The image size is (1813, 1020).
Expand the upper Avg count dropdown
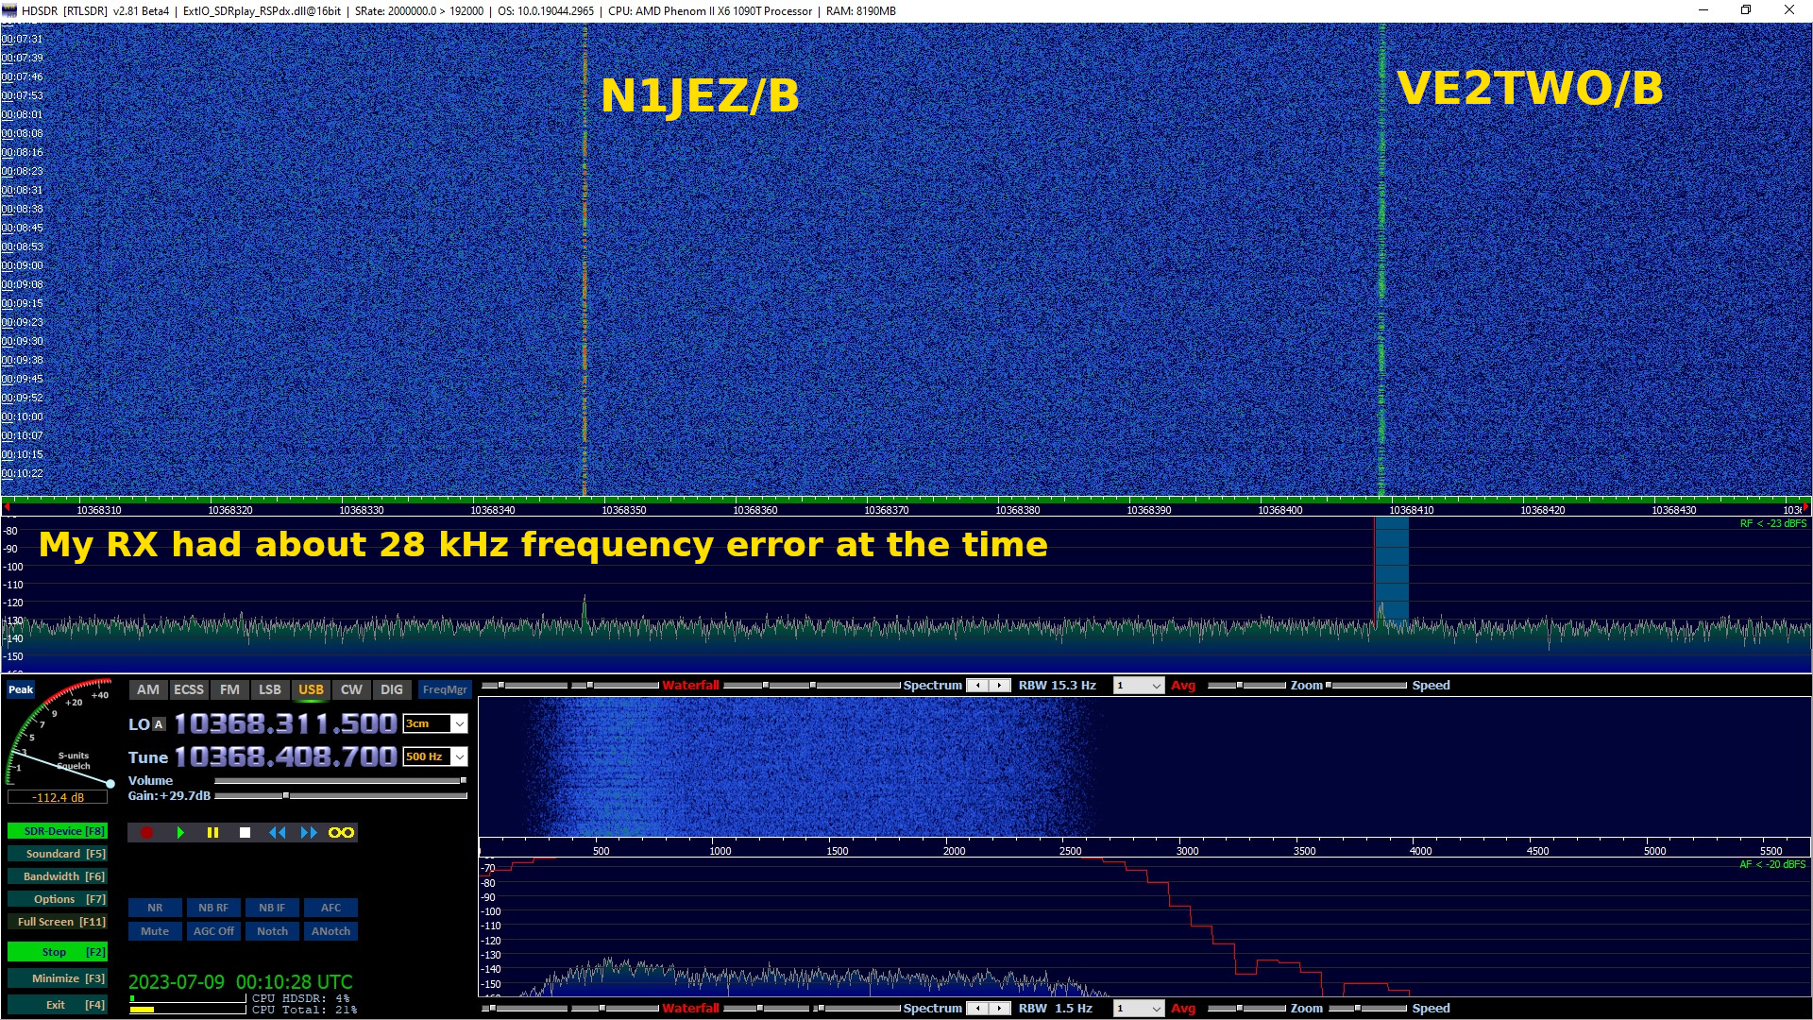(1156, 687)
